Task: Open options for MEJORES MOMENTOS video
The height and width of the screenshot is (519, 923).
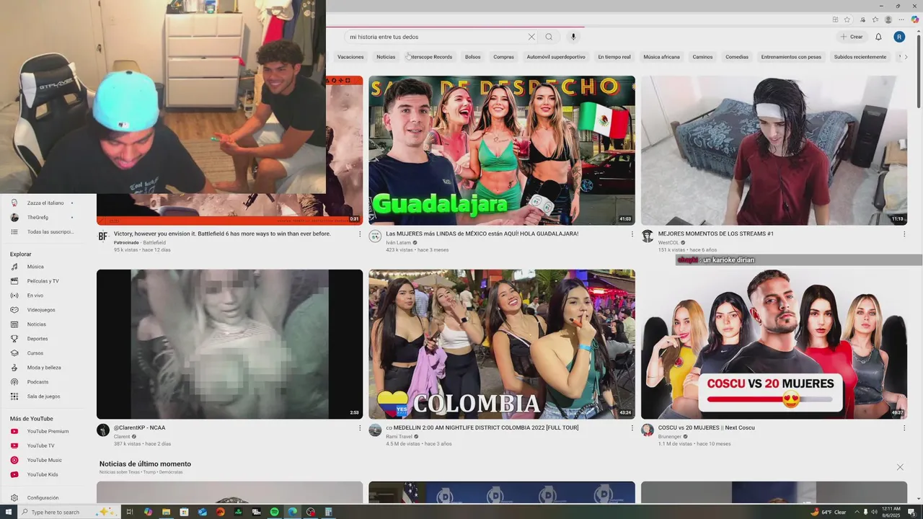Action: coord(904,234)
